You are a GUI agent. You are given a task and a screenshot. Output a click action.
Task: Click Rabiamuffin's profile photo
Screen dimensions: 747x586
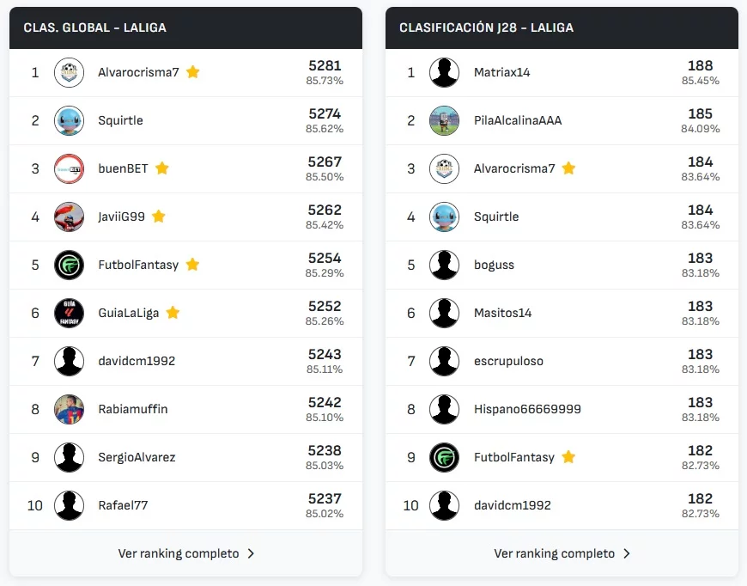(69, 409)
